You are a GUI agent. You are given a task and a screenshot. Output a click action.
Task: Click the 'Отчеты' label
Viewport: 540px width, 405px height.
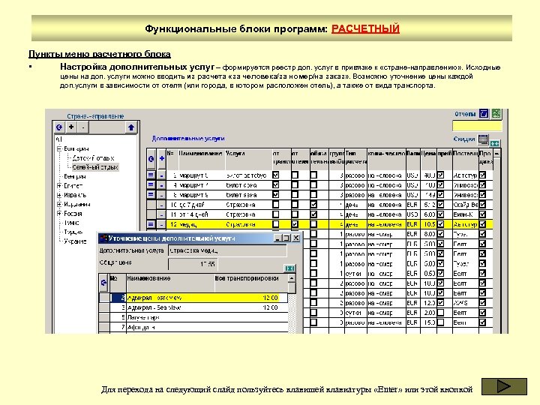click(465, 114)
